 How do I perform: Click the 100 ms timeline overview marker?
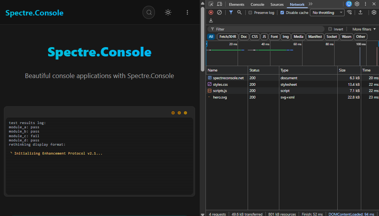coord(361,44)
